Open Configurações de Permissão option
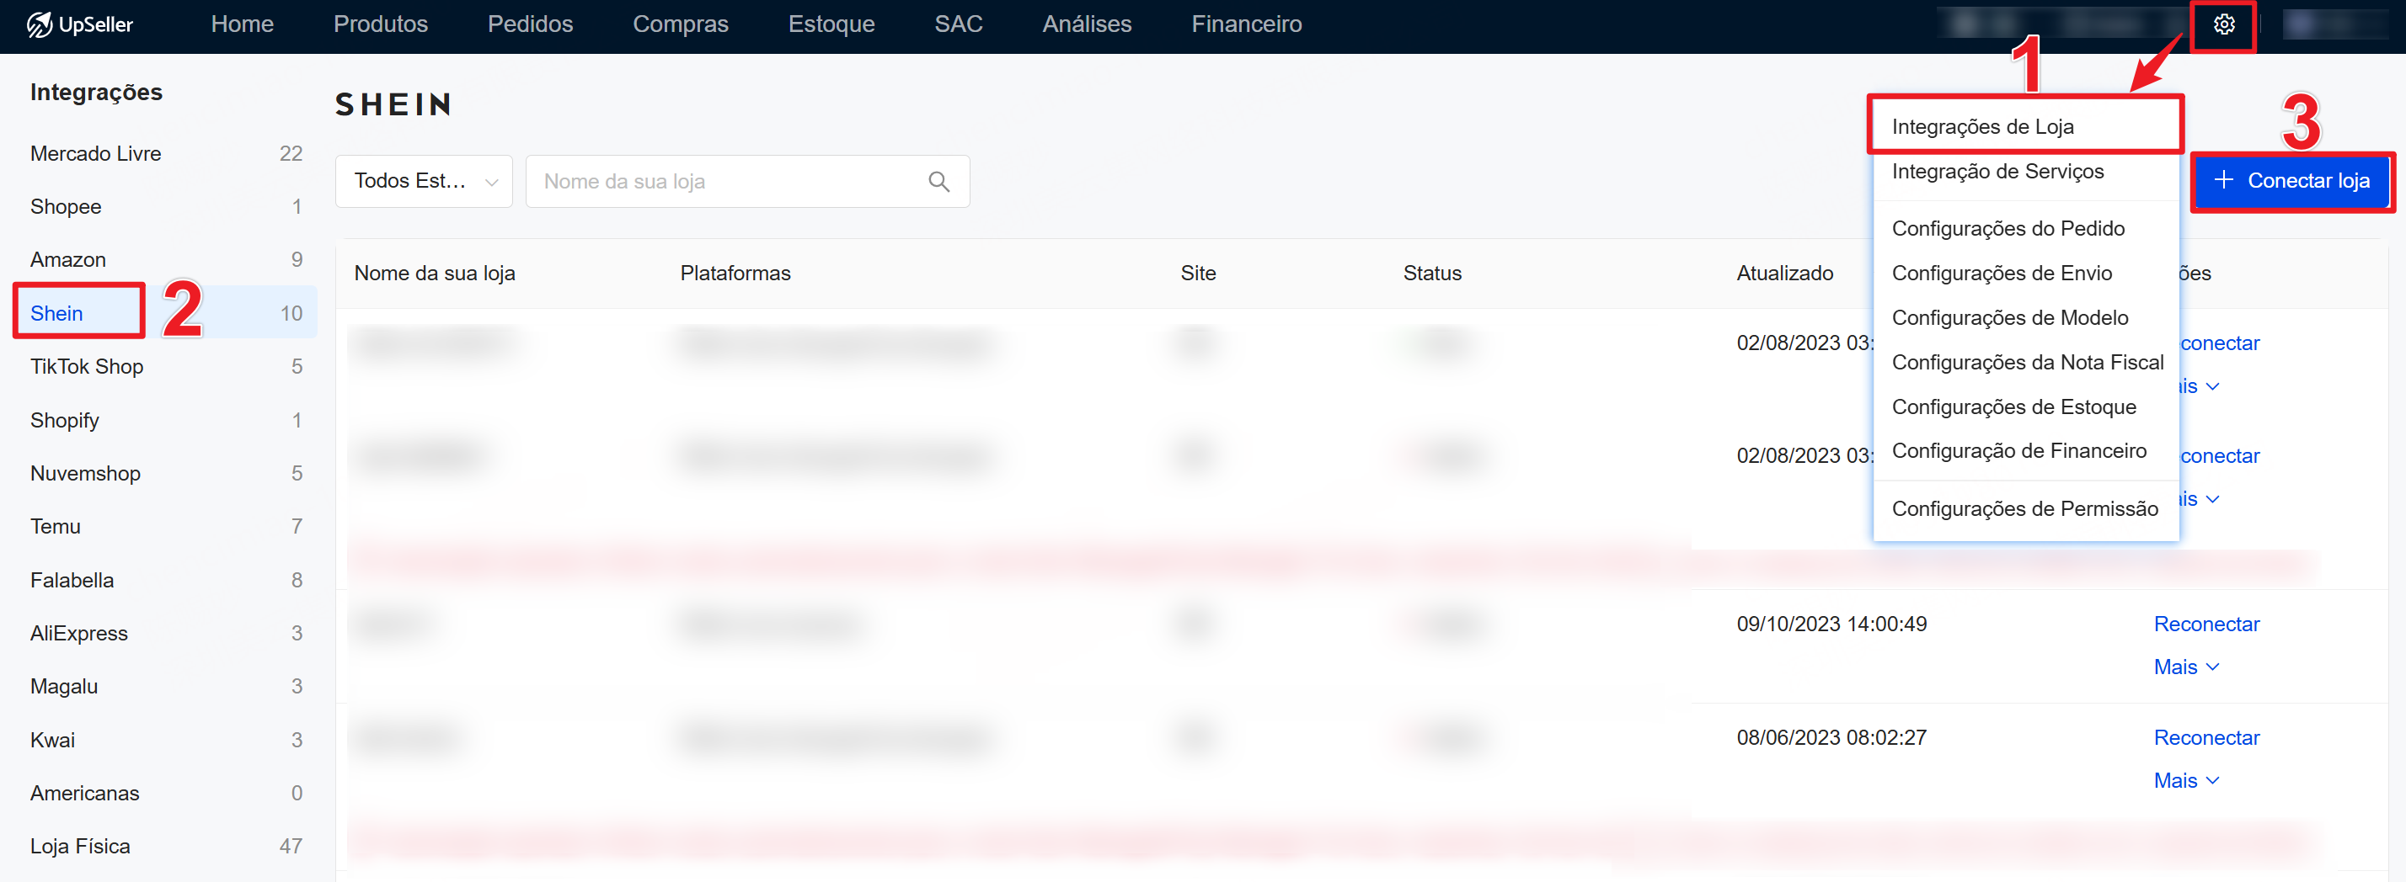 [x=2024, y=508]
